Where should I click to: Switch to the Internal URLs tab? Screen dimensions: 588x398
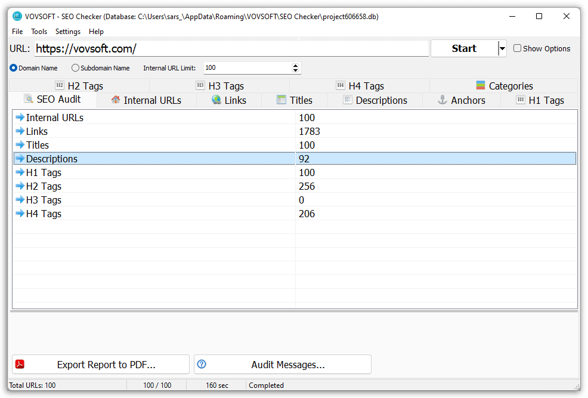[146, 100]
